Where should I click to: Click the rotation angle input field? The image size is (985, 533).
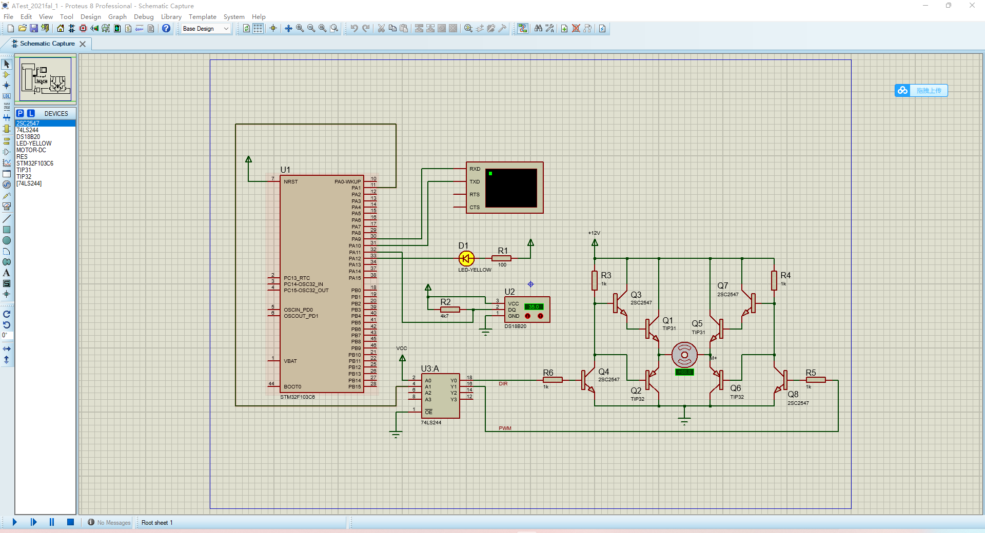(7, 335)
